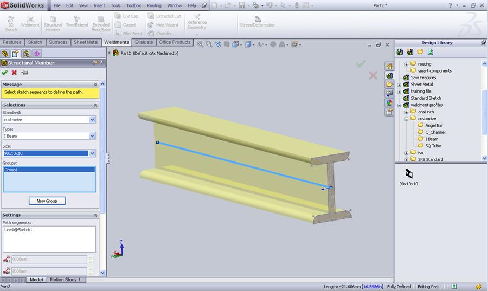Click viewport red cancel X
This screenshot has width=488, height=291.
pos(373,75)
